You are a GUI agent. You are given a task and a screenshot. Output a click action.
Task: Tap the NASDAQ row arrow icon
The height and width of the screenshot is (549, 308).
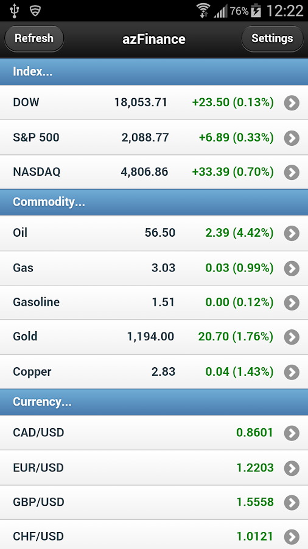tap(292, 172)
